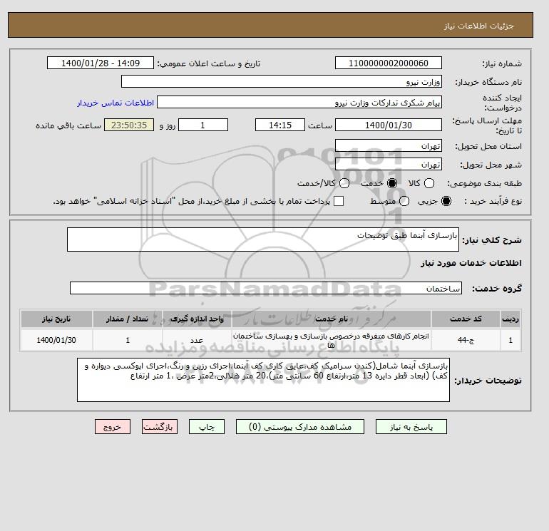The height and width of the screenshot is (531, 549).
Task: Select the کالا radio button
Action: [429, 183]
